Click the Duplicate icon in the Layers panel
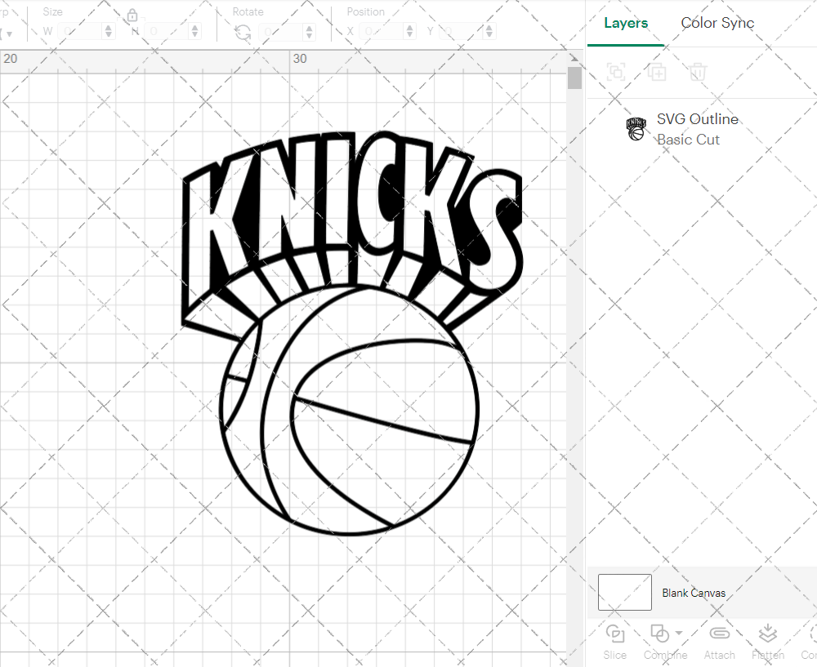 [656, 72]
